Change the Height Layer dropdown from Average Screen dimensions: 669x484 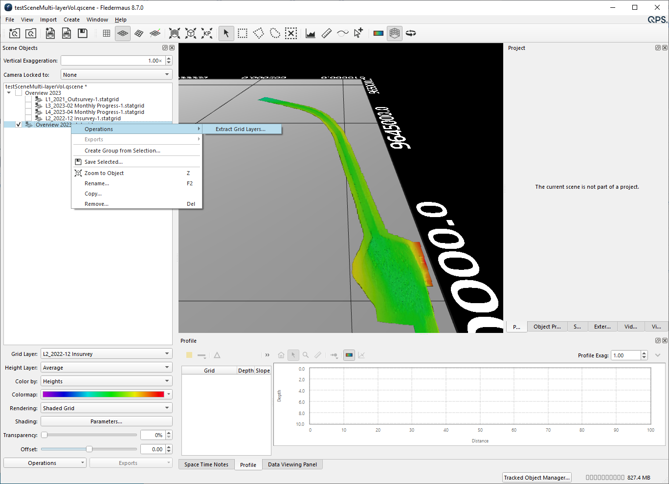pyautogui.click(x=106, y=367)
